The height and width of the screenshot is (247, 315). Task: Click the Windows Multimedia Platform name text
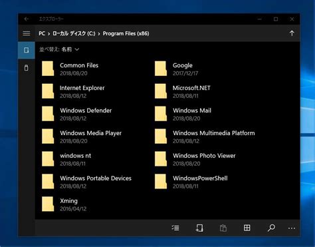tap(214, 133)
